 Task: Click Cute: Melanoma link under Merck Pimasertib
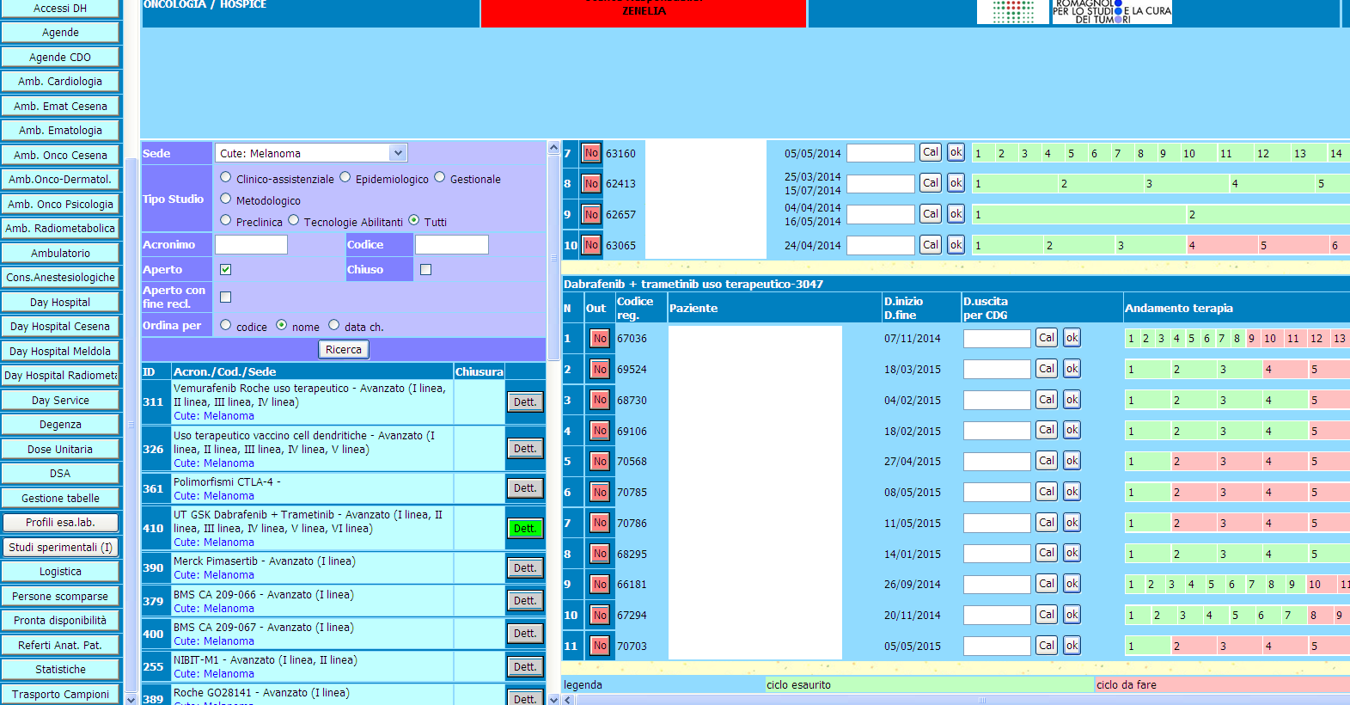point(214,575)
